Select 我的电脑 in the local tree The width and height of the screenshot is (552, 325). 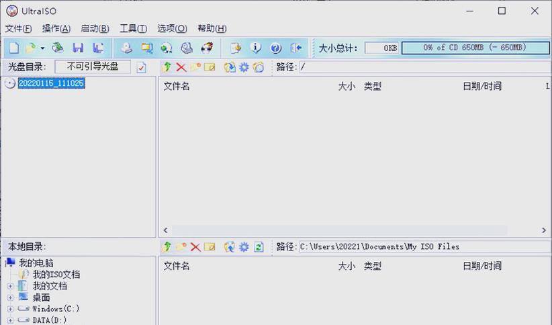(36, 263)
